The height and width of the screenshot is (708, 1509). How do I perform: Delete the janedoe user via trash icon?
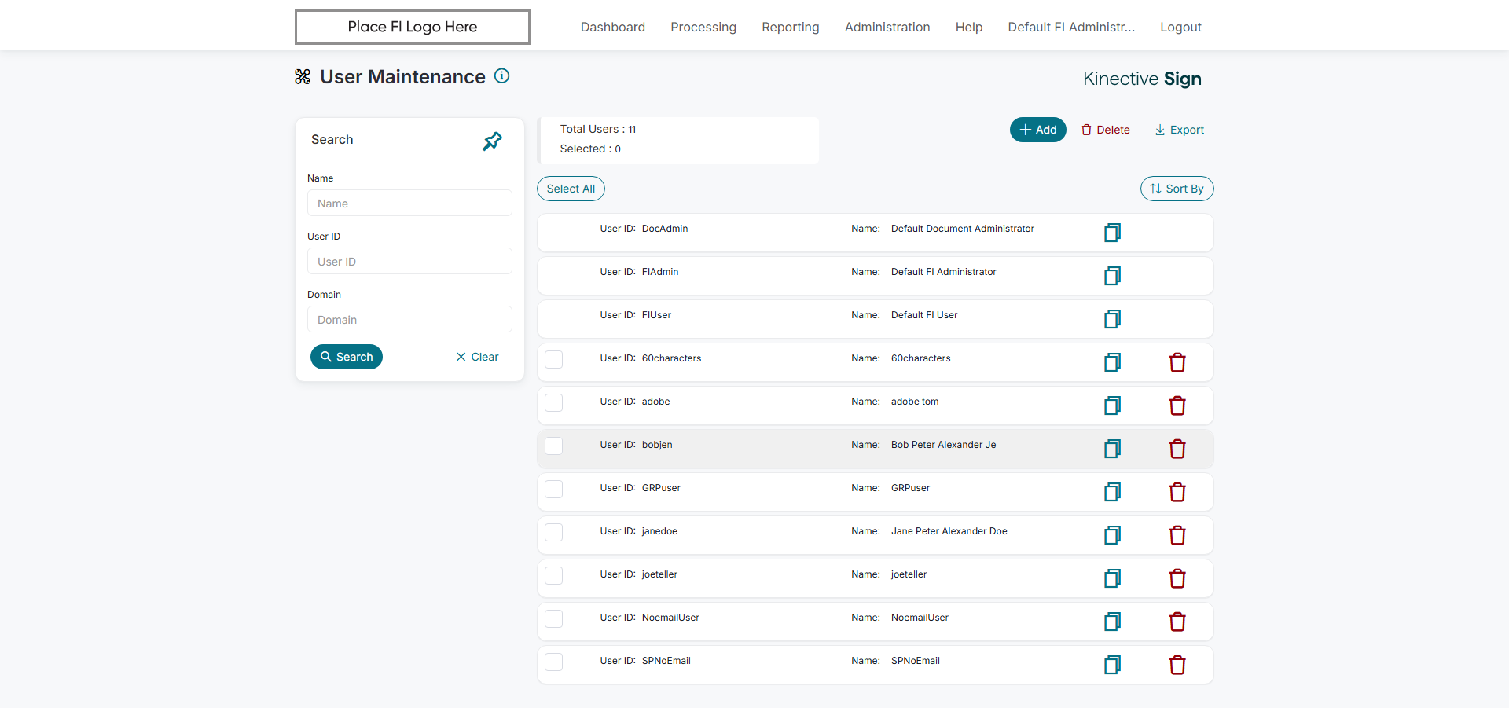pyautogui.click(x=1177, y=535)
